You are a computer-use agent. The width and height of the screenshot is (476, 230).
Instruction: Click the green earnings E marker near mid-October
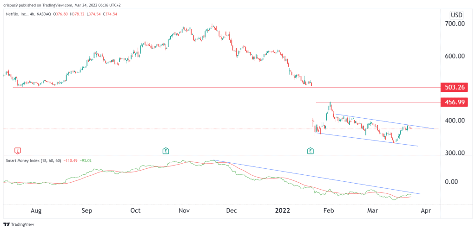[x=165, y=150]
